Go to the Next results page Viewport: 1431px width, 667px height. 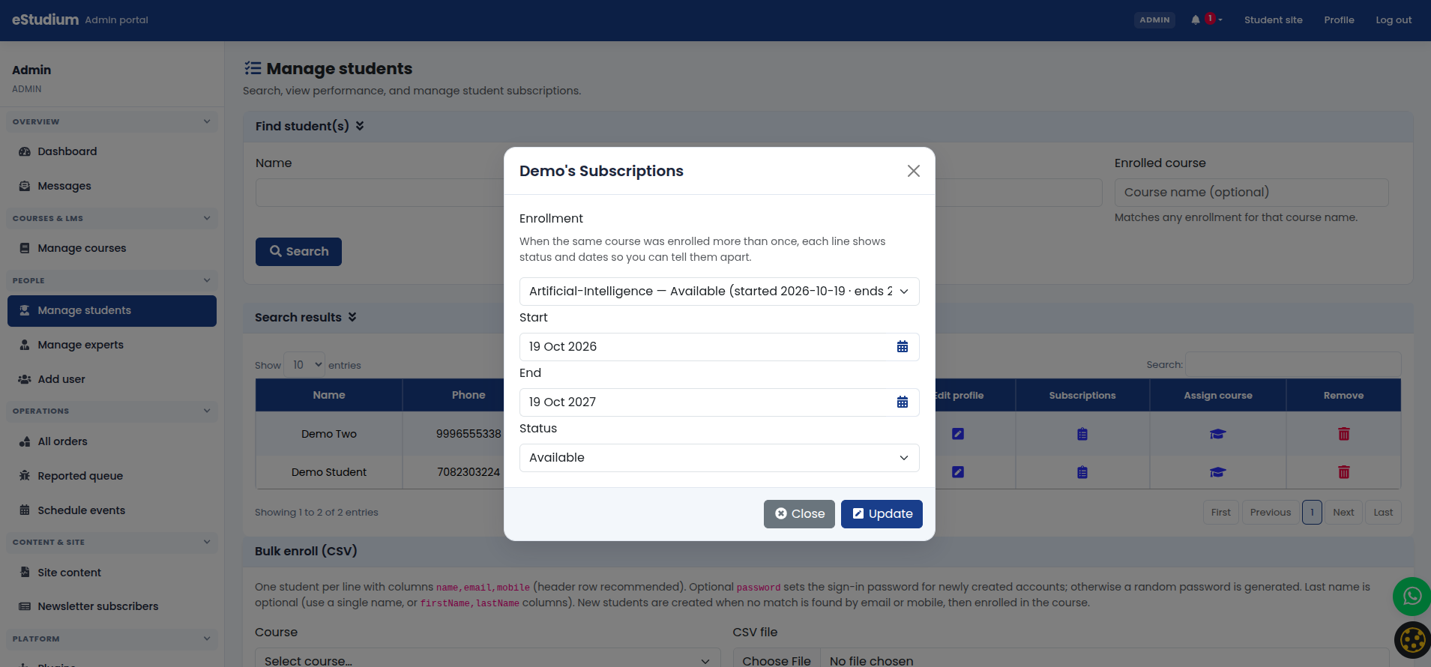click(x=1343, y=513)
